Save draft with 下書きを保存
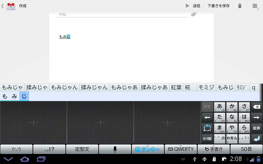The height and width of the screenshot is (164, 263). 218,6
